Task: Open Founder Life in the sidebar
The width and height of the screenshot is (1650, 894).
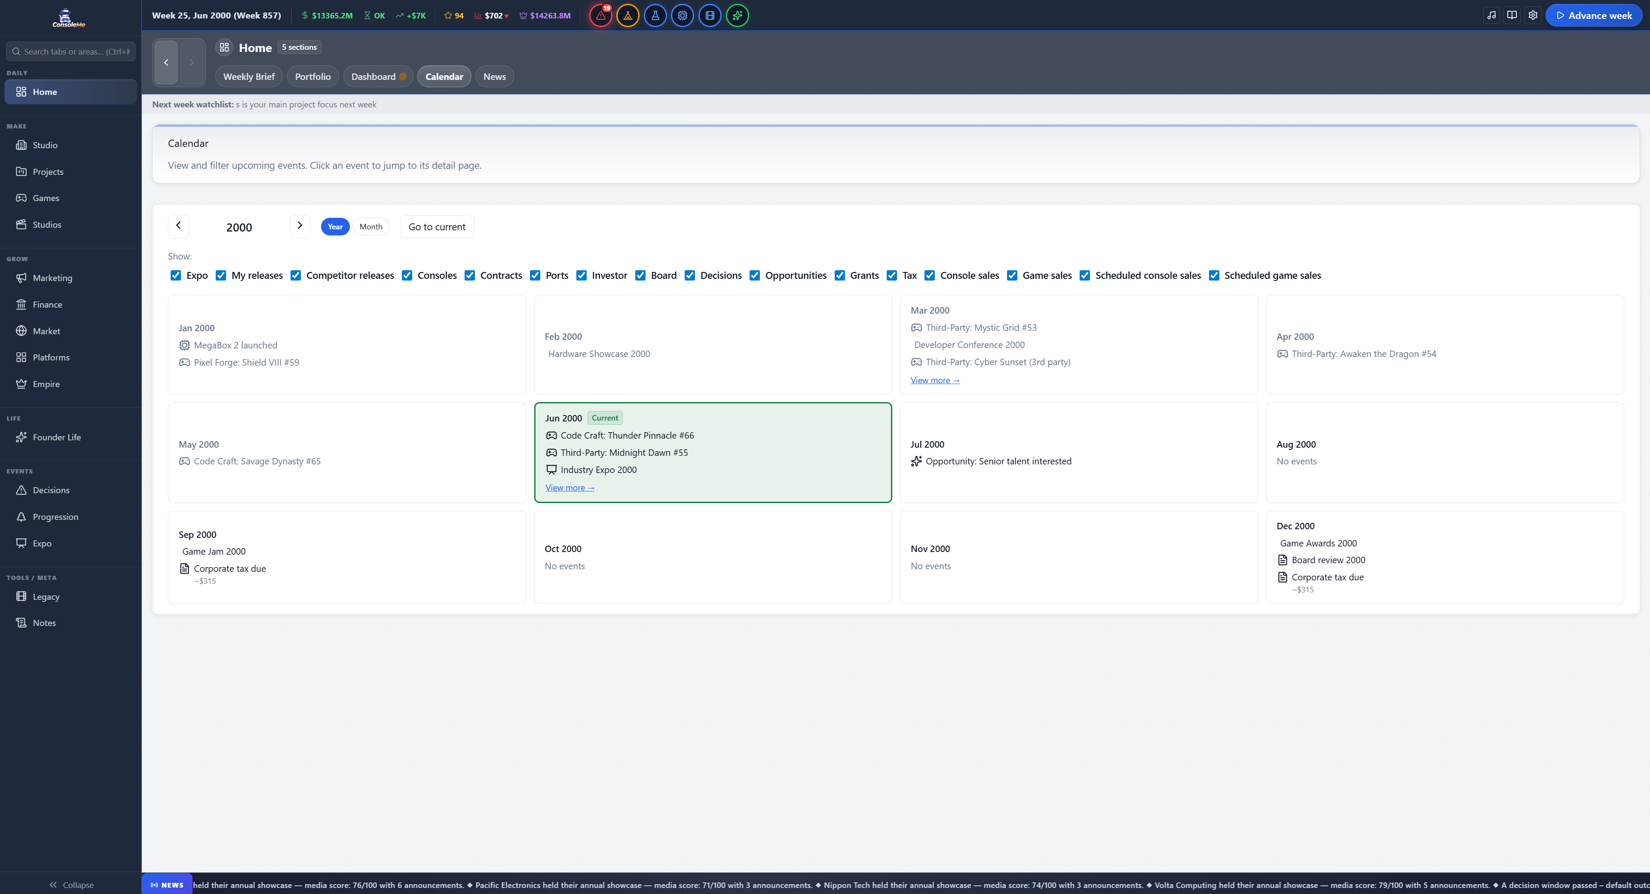Action: pyautogui.click(x=70, y=437)
